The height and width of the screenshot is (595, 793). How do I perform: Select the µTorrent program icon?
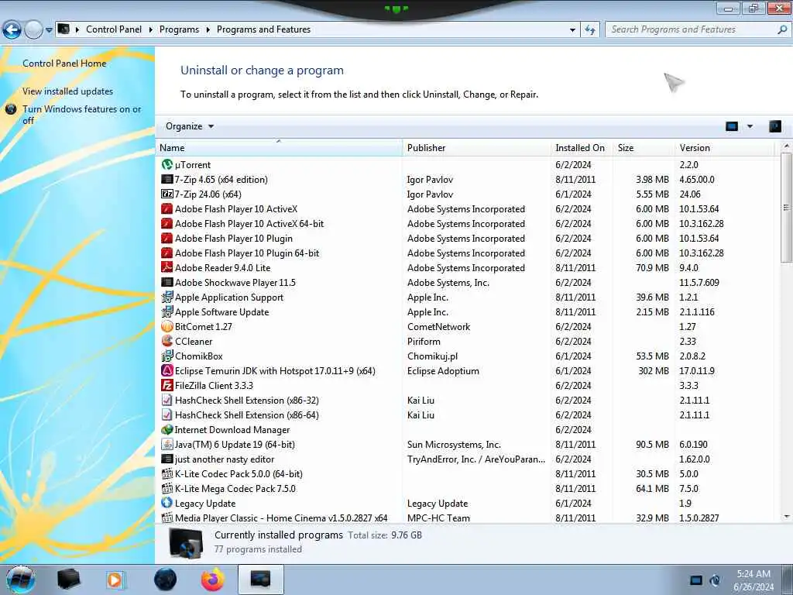(167, 164)
